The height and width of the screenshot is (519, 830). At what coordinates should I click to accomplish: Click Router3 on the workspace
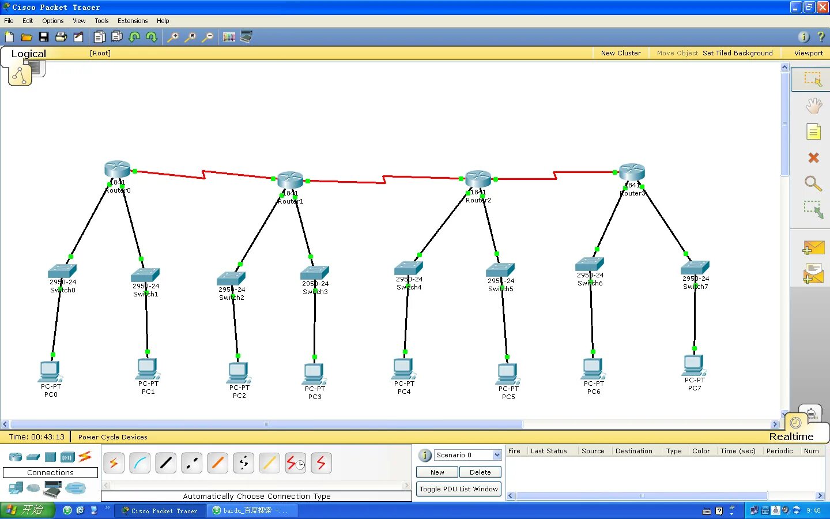click(x=632, y=172)
